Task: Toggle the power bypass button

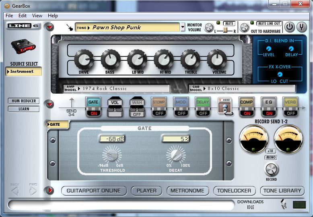Action: point(289,27)
